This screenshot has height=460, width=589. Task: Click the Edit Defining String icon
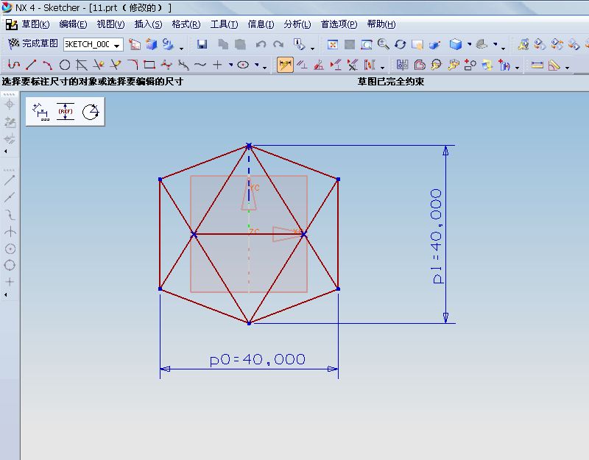pyautogui.click(x=454, y=65)
